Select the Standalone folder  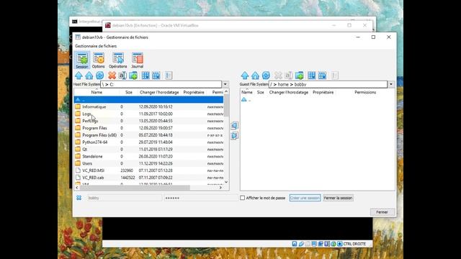(149, 156)
